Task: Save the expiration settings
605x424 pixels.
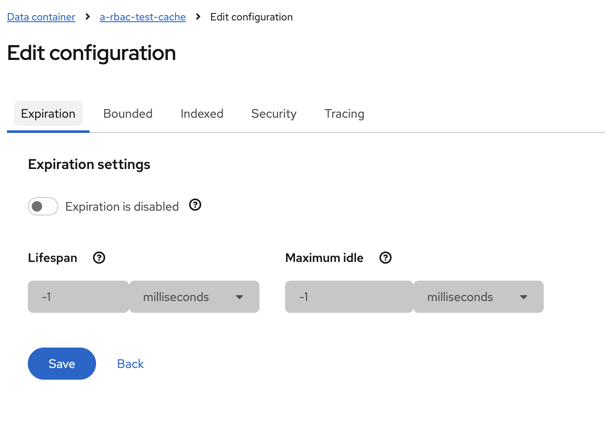Action: pyautogui.click(x=62, y=364)
